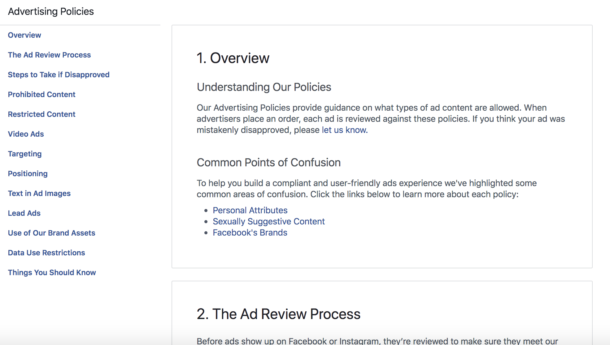The height and width of the screenshot is (345, 610).
Task: Click Facebook's Brands policy link
Action: [x=249, y=232]
